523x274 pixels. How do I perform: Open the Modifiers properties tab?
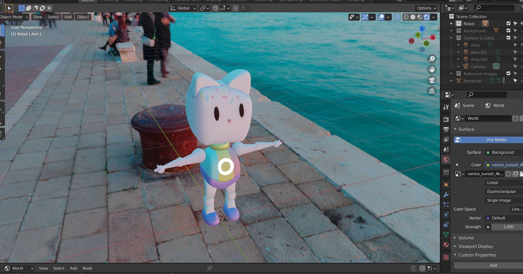click(446, 195)
